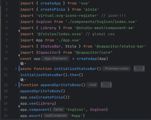151x120 pixels.
Task: Click line number 1 in gutter
Action: click(x=6, y=3)
